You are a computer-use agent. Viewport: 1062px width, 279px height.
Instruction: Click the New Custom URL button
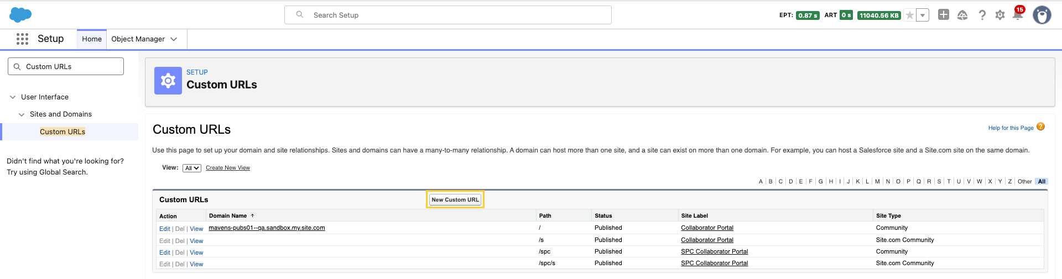point(455,199)
